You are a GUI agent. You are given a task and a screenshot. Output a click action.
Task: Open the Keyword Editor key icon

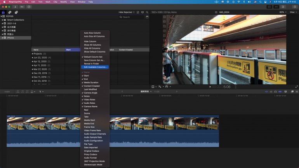pos(21,7)
